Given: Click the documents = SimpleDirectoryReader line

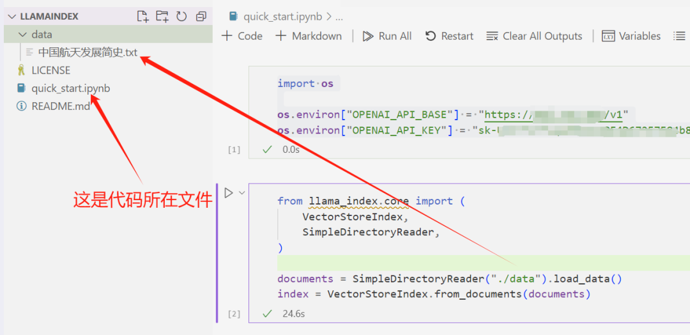Looking at the screenshot, I should (x=450, y=279).
